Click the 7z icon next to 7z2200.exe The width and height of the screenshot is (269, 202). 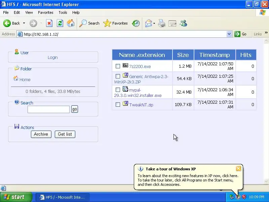[x=125, y=65]
